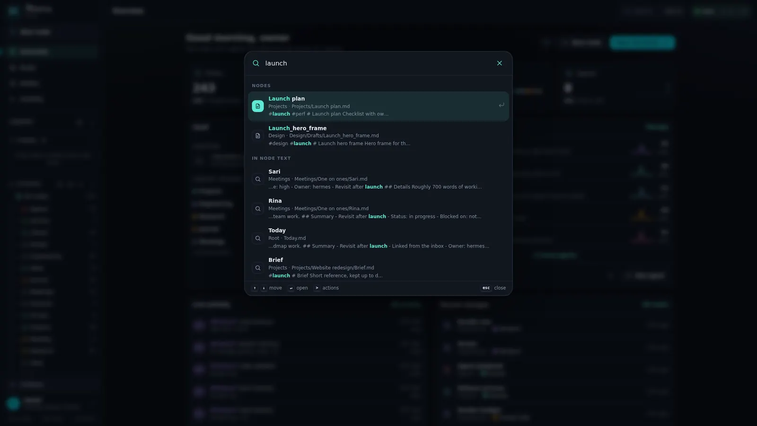The width and height of the screenshot is (757, 426).
Task: Open the Brief website redesign result
Action: [378, 267]
